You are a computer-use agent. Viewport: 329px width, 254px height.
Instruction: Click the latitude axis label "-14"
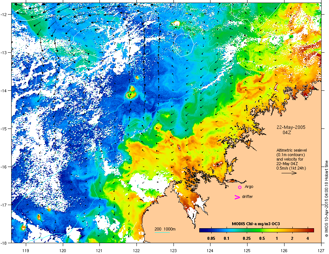(x=4, y=90)
